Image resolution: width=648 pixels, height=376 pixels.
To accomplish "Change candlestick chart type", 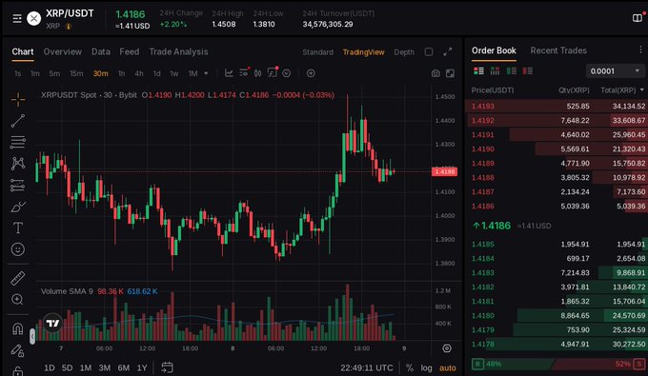I will [258, 73].
